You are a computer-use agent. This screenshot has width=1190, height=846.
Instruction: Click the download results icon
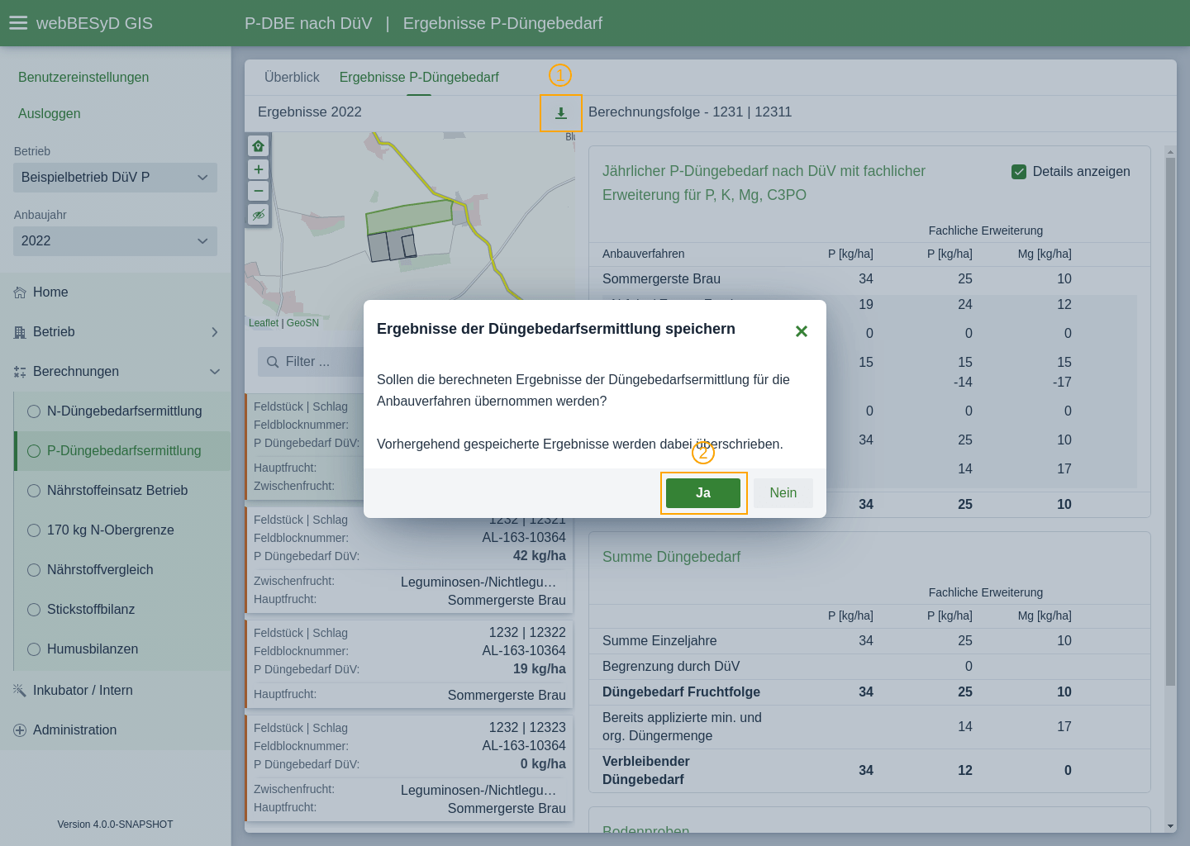561,113
